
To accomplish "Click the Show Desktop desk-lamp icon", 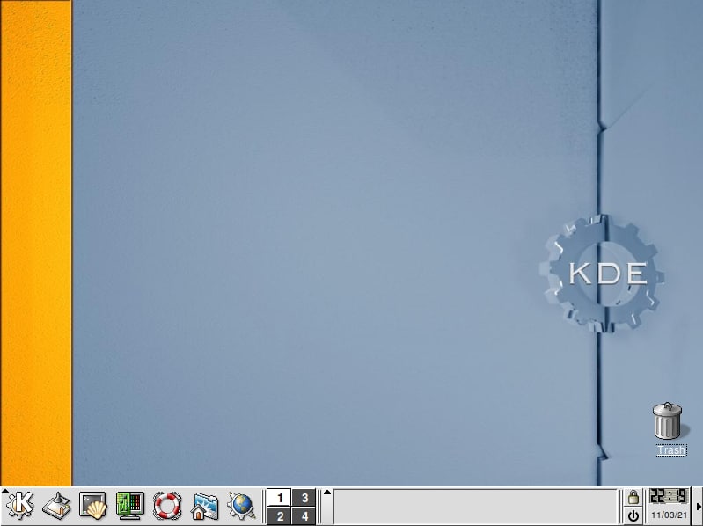I will point(56,506).
